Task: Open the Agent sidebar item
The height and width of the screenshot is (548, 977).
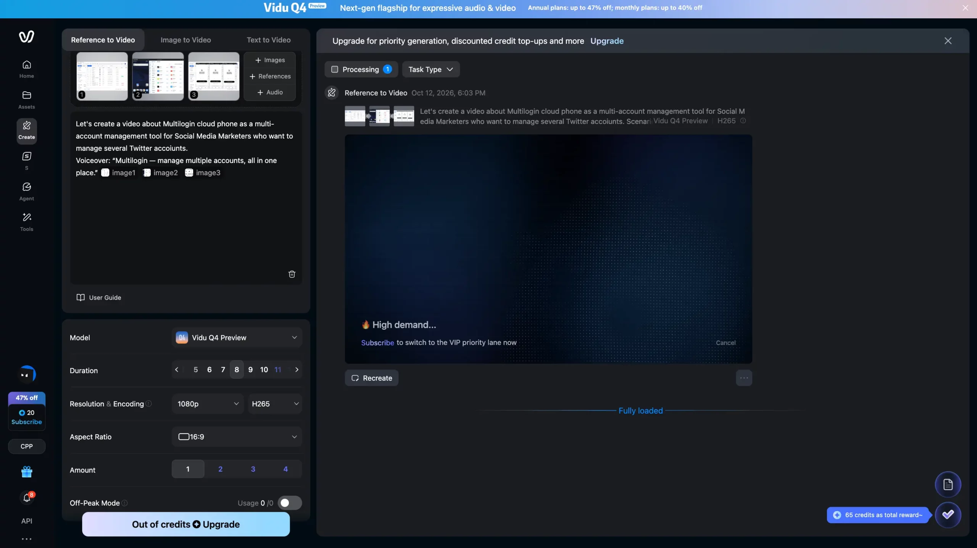Action: (x=26, y=192)
